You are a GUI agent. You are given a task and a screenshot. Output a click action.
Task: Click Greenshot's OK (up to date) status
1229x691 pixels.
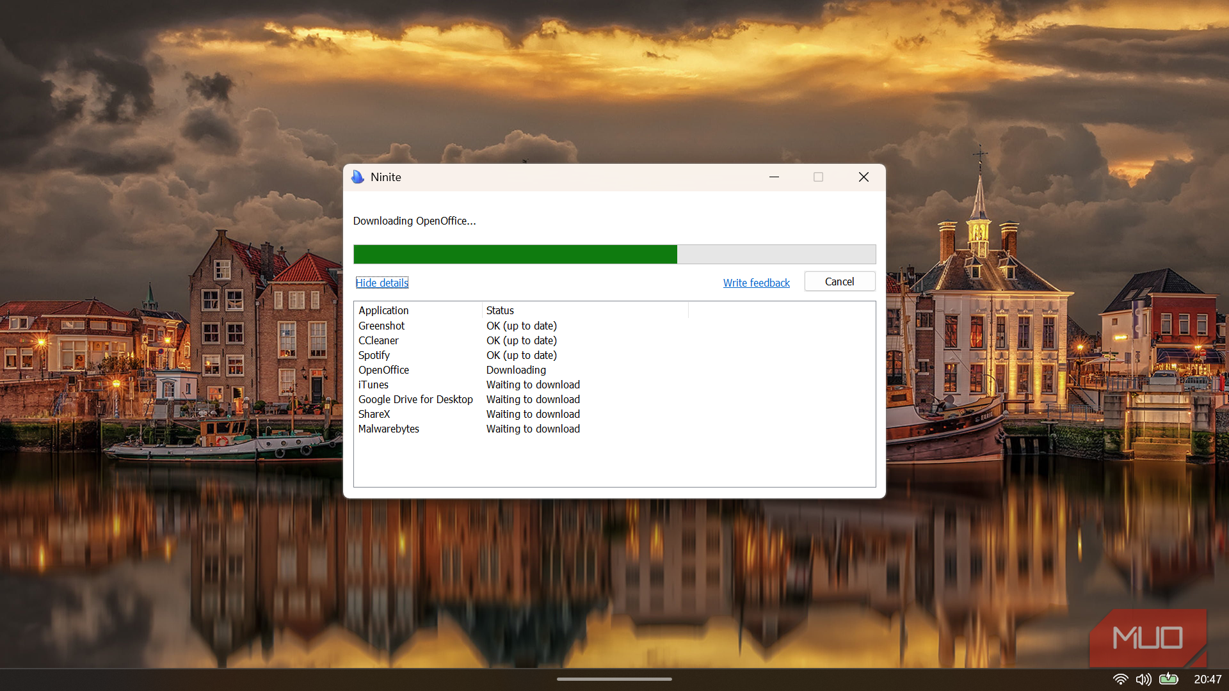521,326
